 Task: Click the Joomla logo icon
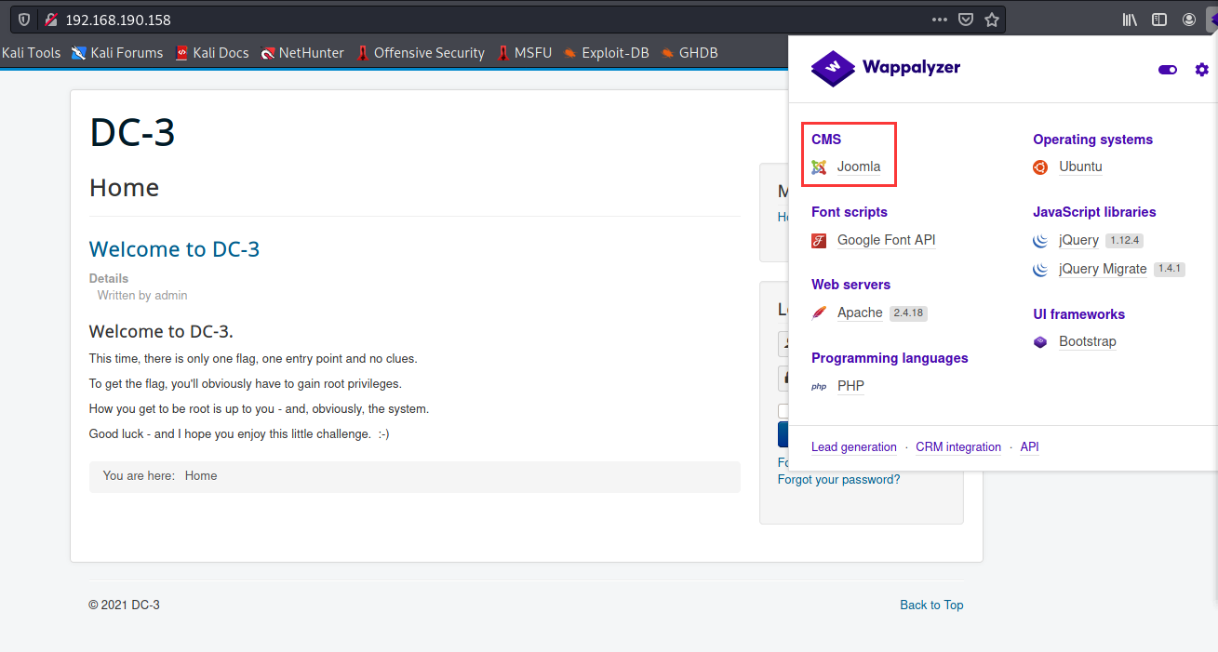[x=819, y=167]
